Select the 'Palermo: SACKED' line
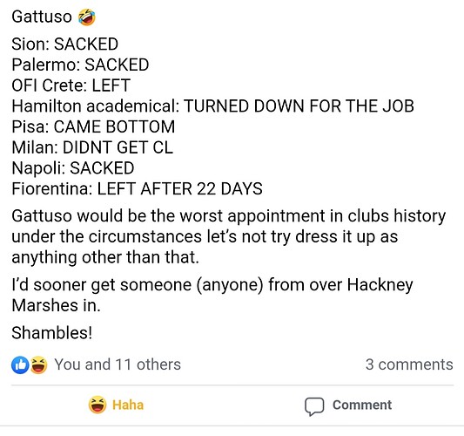Image resolution: width=464 pixels, height=436 pixels. (x=80, y=65)
